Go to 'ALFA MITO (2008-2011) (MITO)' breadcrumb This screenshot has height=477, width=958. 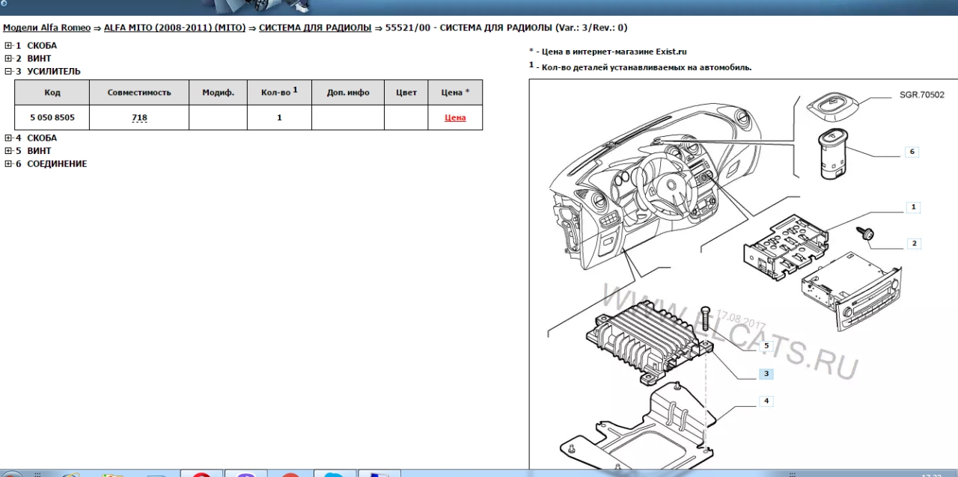(174, 28)
